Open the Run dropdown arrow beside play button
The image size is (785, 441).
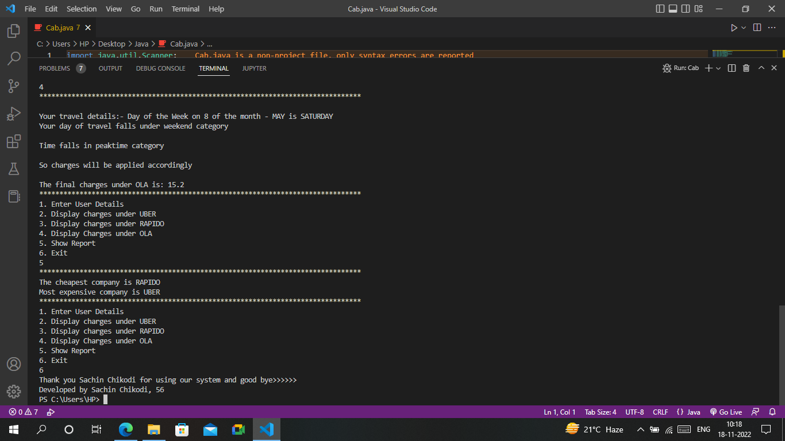coord(744,28)
